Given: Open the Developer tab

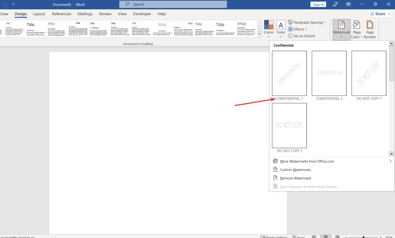Looking at the screenshot, I should [x=142, y=14].
